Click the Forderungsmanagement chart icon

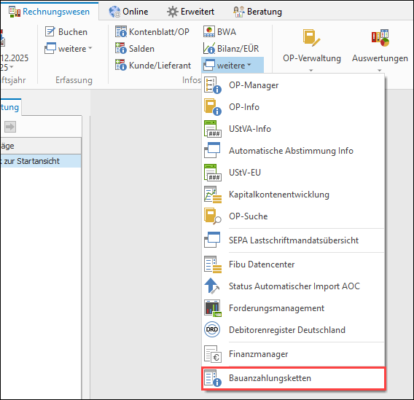pos(213,308)
